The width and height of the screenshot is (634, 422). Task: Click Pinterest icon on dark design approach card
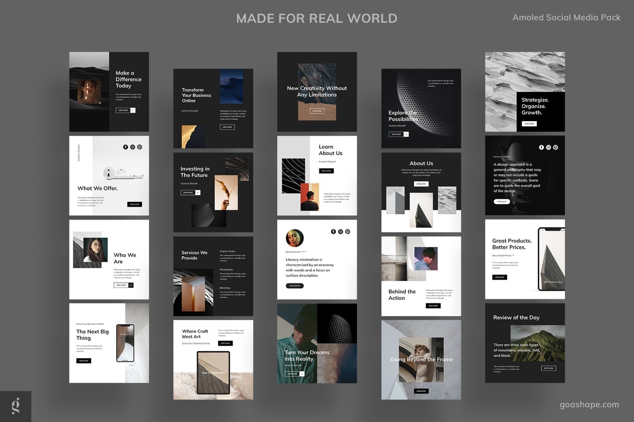point(555,147)
